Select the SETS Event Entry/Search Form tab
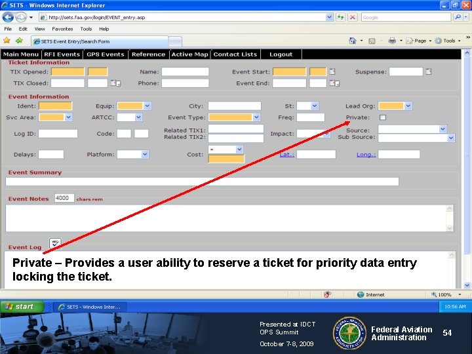This screenshot has width=472, height=354. (x=100, y=41)
